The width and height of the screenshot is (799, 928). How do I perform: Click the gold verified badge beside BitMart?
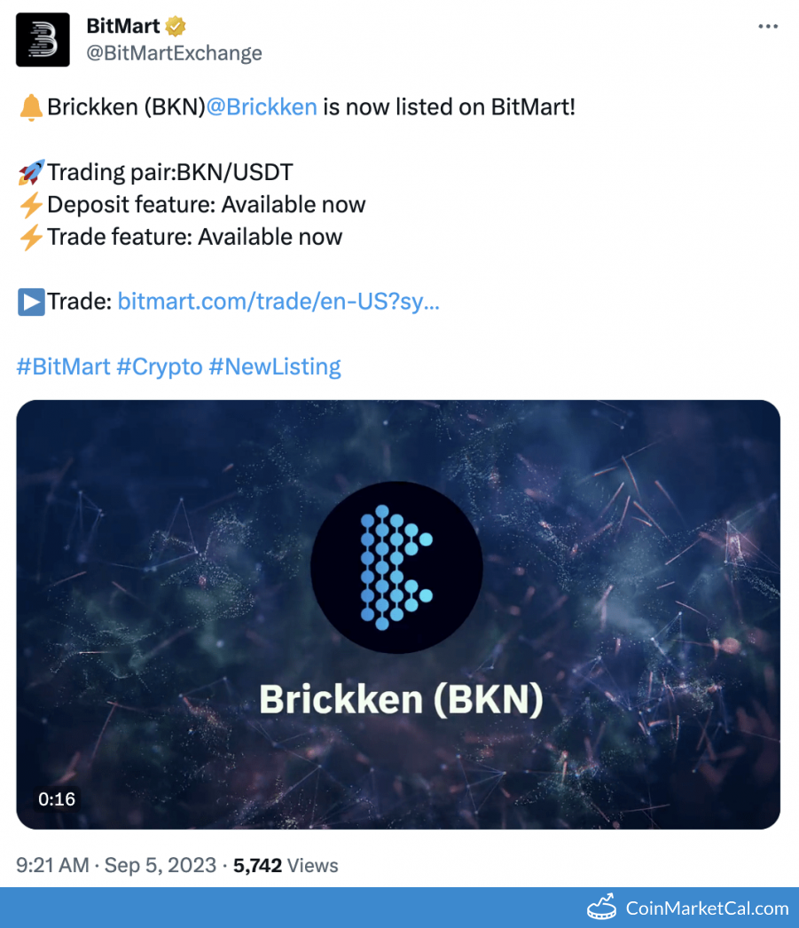pyautogui.click(x=176, y=26)
